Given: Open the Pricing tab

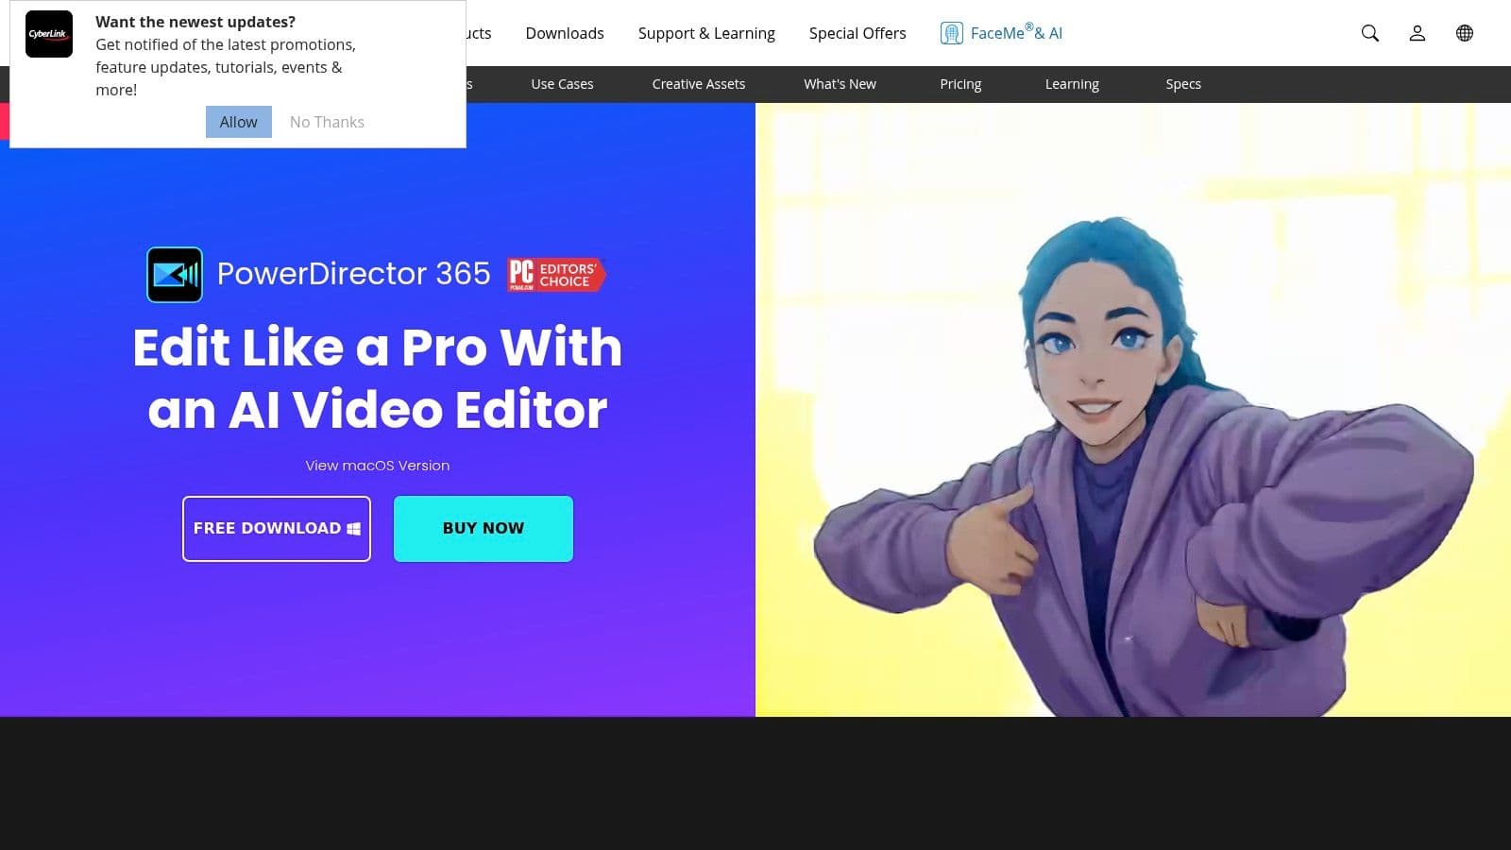Looking at the screenshot, I should click(x=960, y=84).
